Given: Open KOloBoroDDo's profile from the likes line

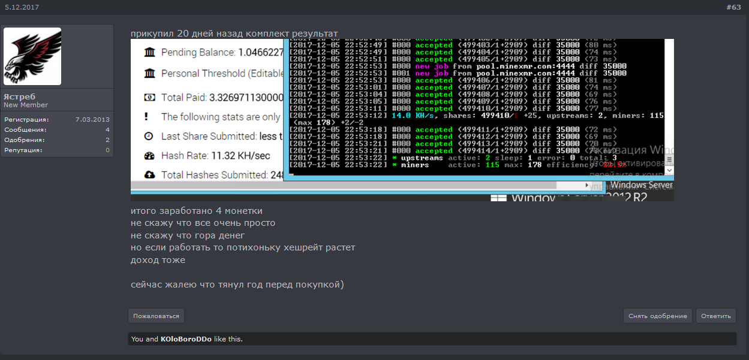Looking at the screenshot, I should [186, 339].
